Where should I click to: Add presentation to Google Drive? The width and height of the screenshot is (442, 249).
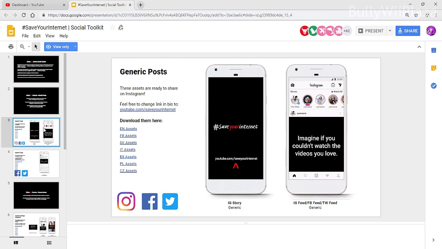pos(121,28)
